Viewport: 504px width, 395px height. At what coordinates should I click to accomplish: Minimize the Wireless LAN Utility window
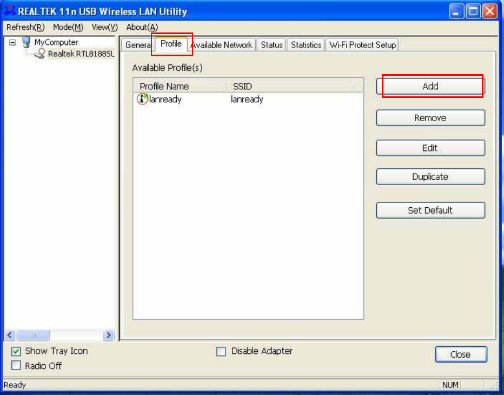pyautogui.click(x=456, y=11)
